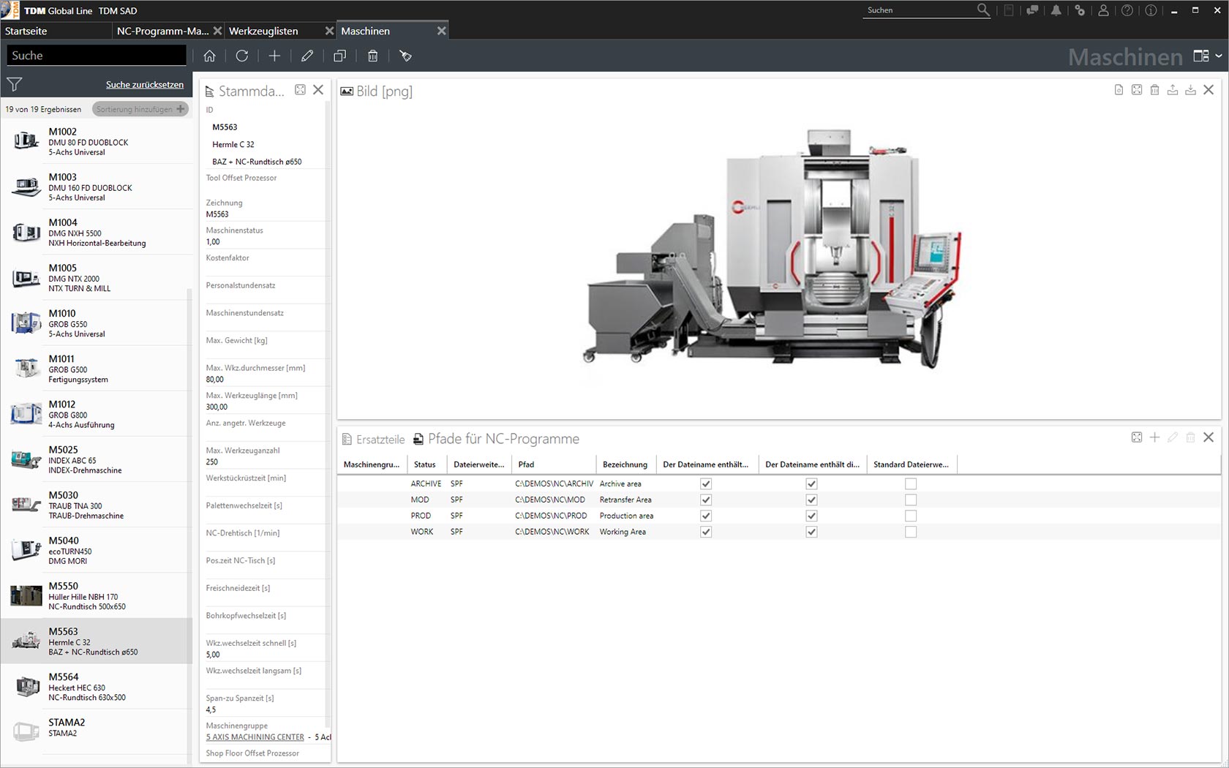1229x768 pixels.
Task: Toggle first filename checkbox in MOD row
Action: point(706,500)
